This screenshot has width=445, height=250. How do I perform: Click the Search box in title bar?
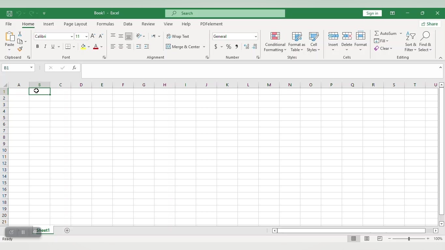tap(225, 13)
